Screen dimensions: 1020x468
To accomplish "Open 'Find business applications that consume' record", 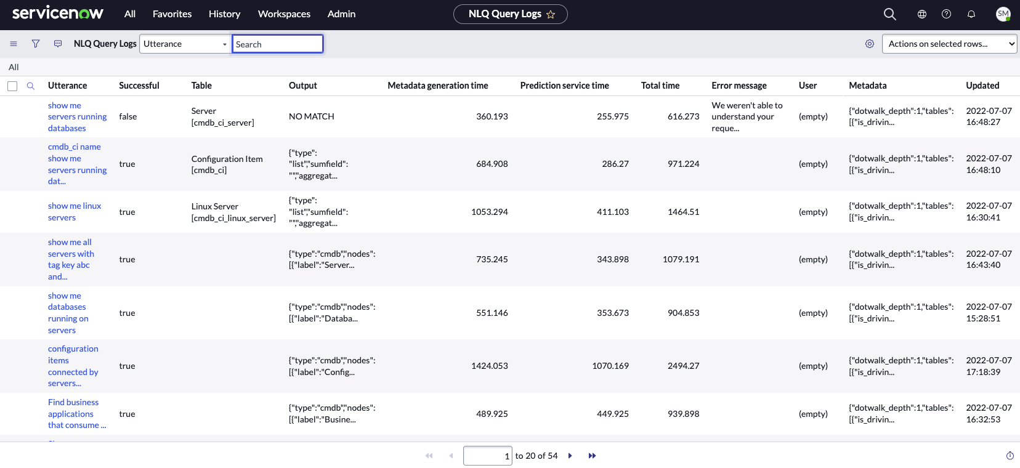I will pos(77,414).
